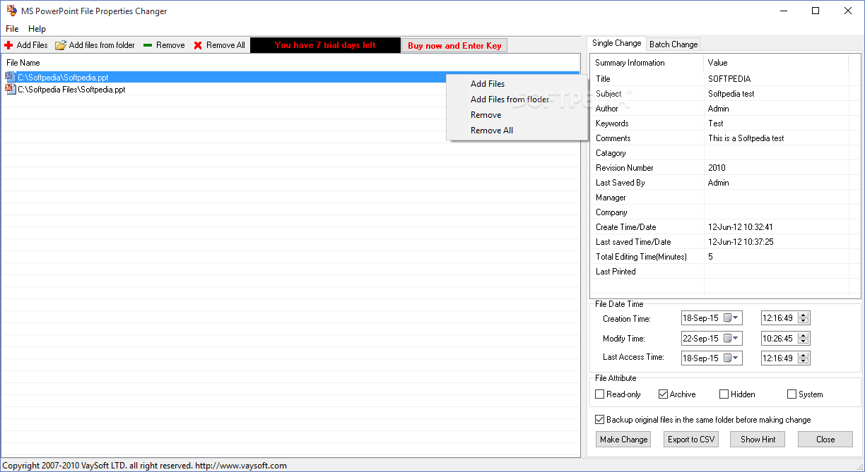
Task: Click the Show Hint button
Action: pyautogui.click(x=758, y=440)
